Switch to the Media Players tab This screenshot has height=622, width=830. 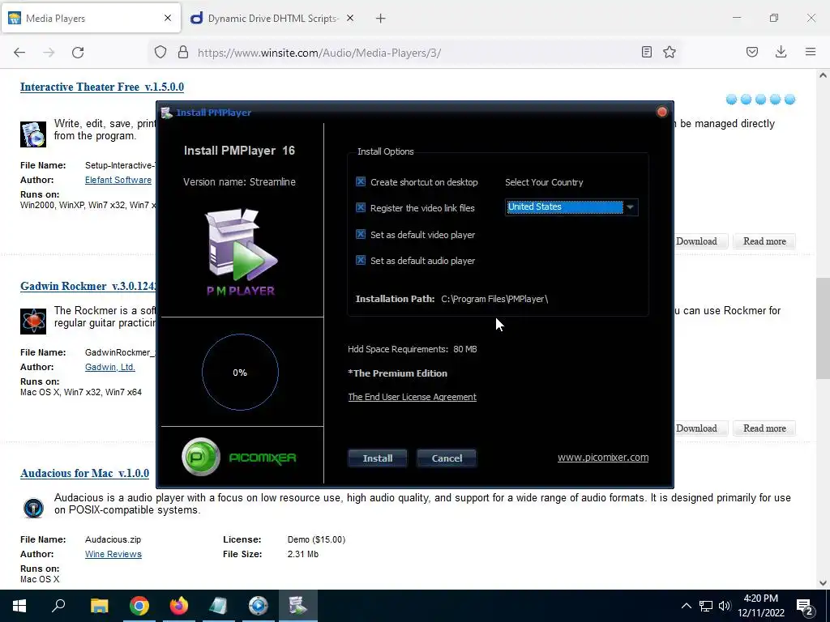point(91,19)
